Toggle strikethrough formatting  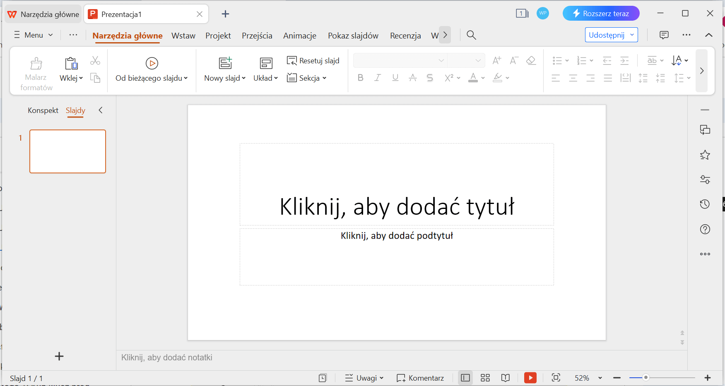coord(413,78)
